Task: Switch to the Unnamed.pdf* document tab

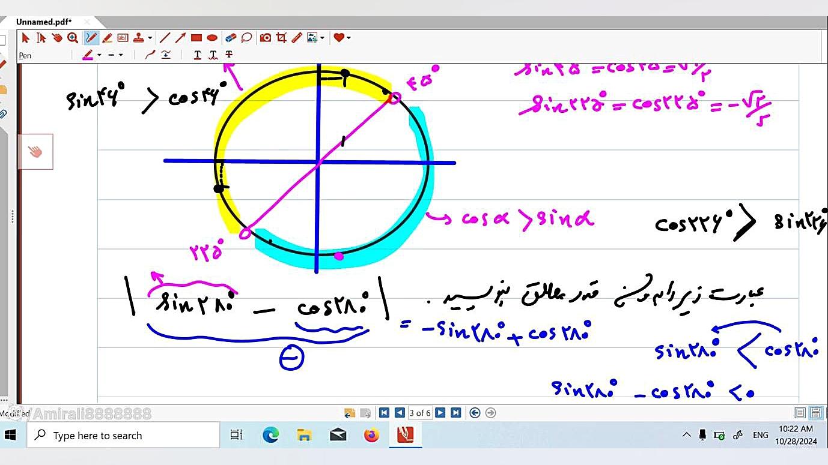Action: 44,22
